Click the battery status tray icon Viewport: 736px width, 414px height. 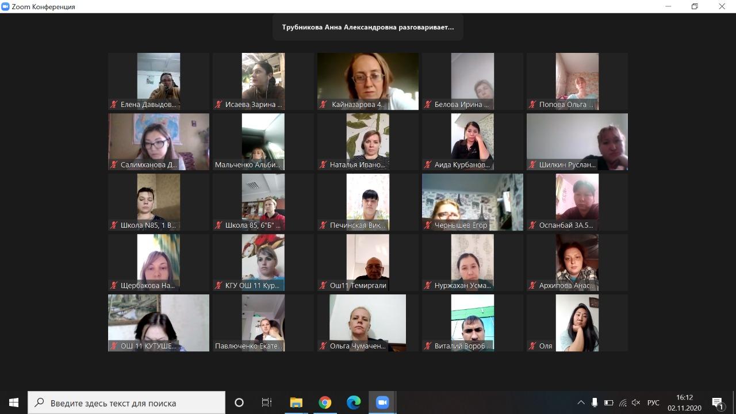[608, 402]
